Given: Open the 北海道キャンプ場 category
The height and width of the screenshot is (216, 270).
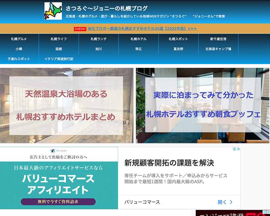Looking at the screenshot, I should tap(218, 49).
